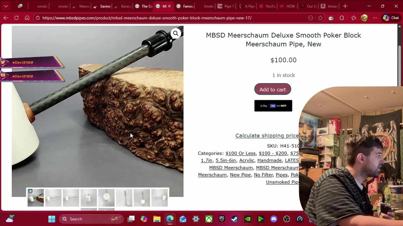
Task: Switch to the Baracc tab
Action: [123, 6]
